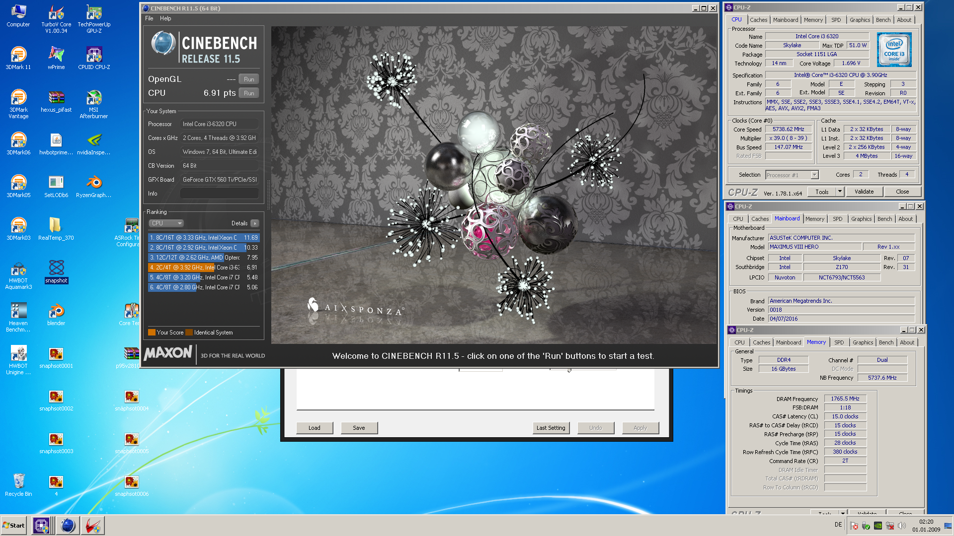Open the snaphsot0001 image file
This screenshot has height=536, width=954.
tap(56, 357)
